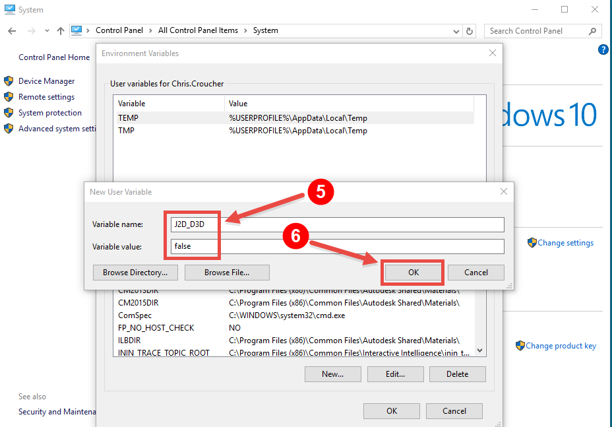Click OK in Environment Variables dialog
This screenshot has height=427, width=612.
pos(392,411)
